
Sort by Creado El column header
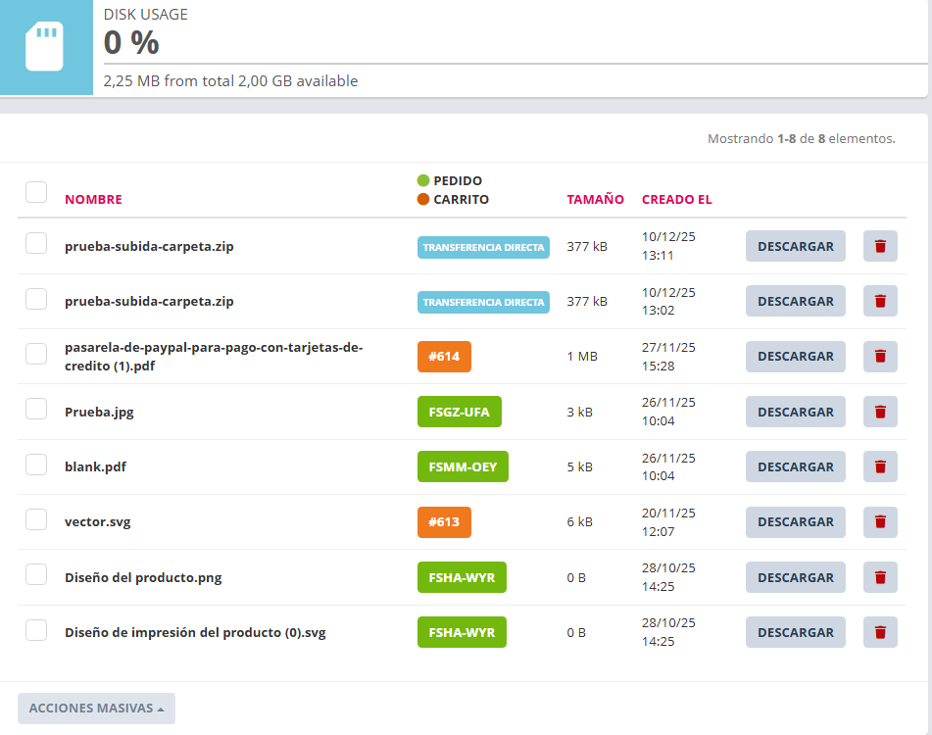[x=676, y=199]
